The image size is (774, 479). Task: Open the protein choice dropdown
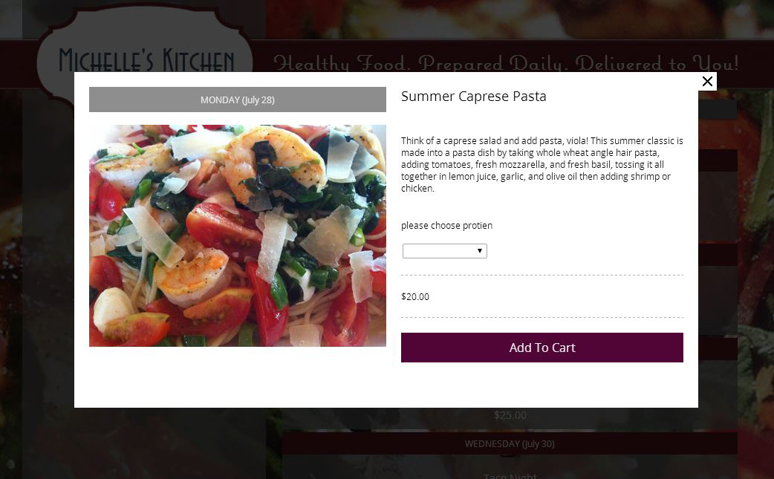444,251
